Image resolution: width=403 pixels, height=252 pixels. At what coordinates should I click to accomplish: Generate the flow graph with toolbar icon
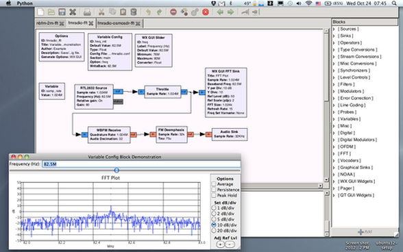[x=184, y=12]
